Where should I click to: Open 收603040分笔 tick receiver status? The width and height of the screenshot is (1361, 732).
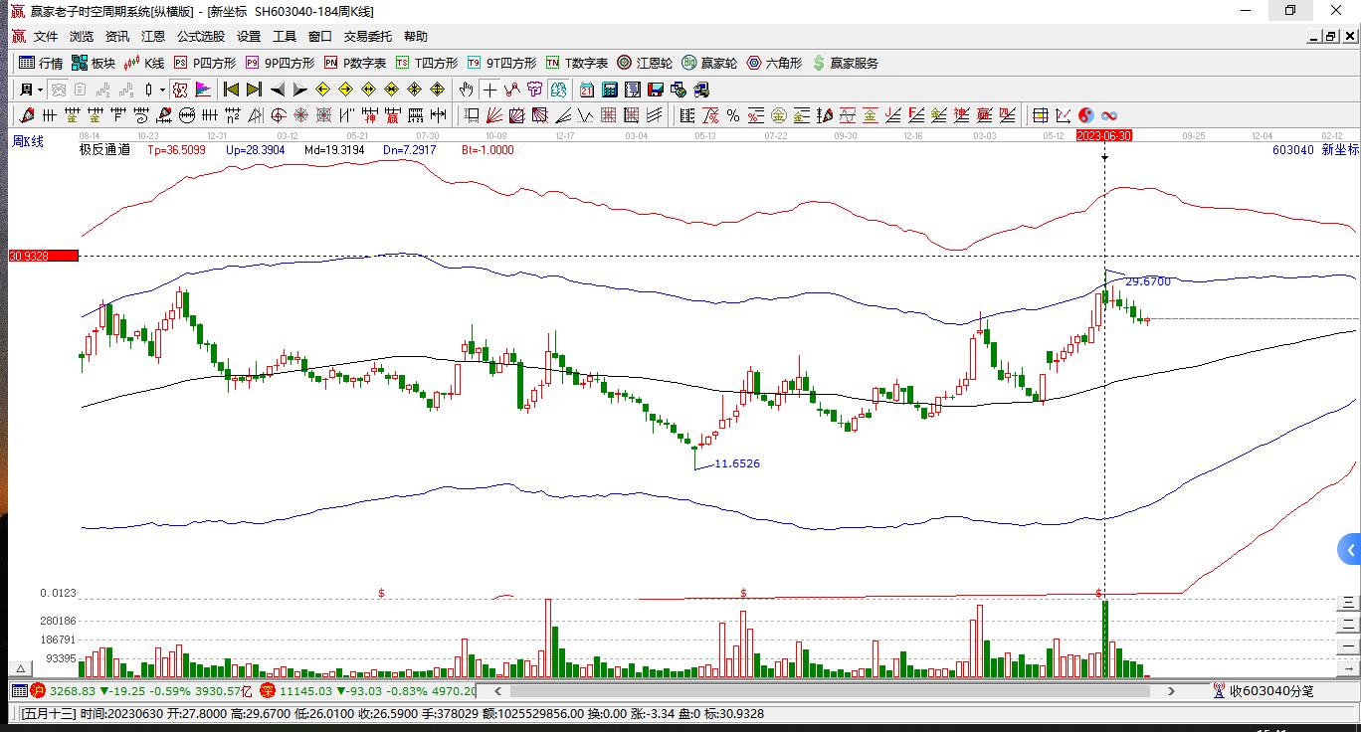click(1264, 691)
